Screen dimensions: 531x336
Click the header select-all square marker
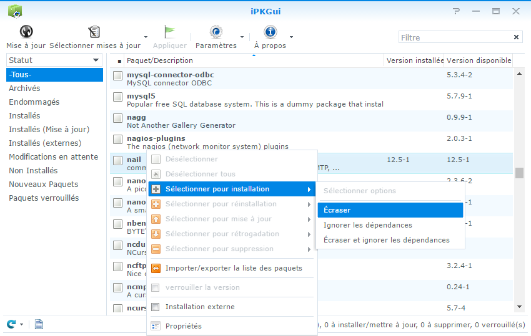point(119,61)
